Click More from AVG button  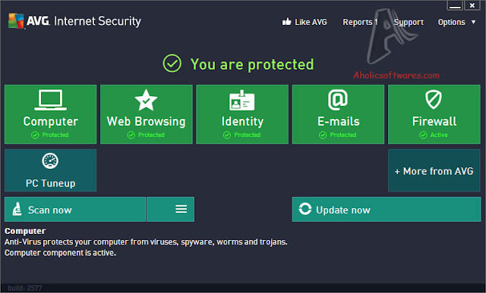[434, 170]
